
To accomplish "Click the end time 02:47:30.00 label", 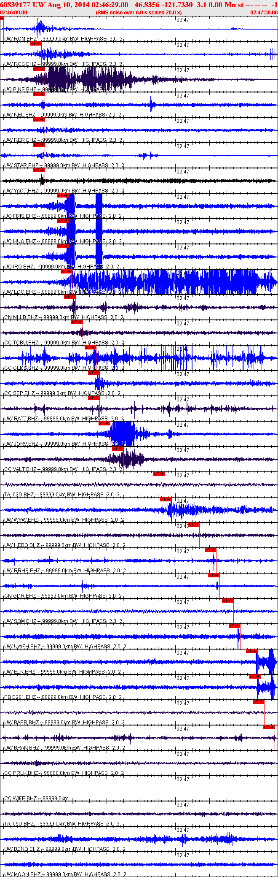I will [264, 13].
